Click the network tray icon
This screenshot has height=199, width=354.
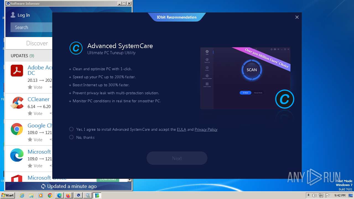(321, 195)
